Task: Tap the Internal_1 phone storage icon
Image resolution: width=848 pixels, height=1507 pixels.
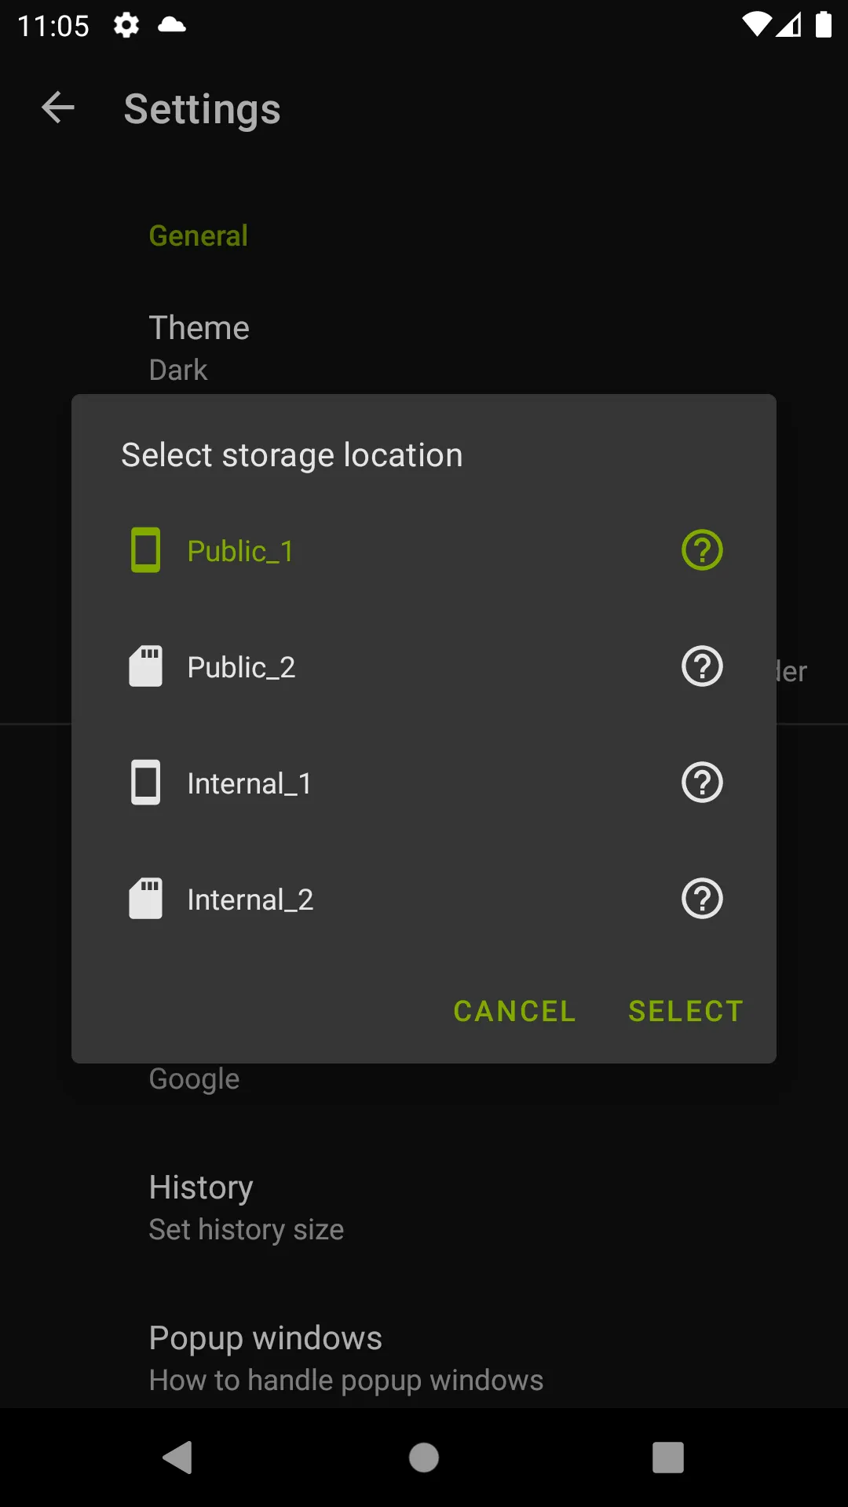Action: [x=145, y=783]
